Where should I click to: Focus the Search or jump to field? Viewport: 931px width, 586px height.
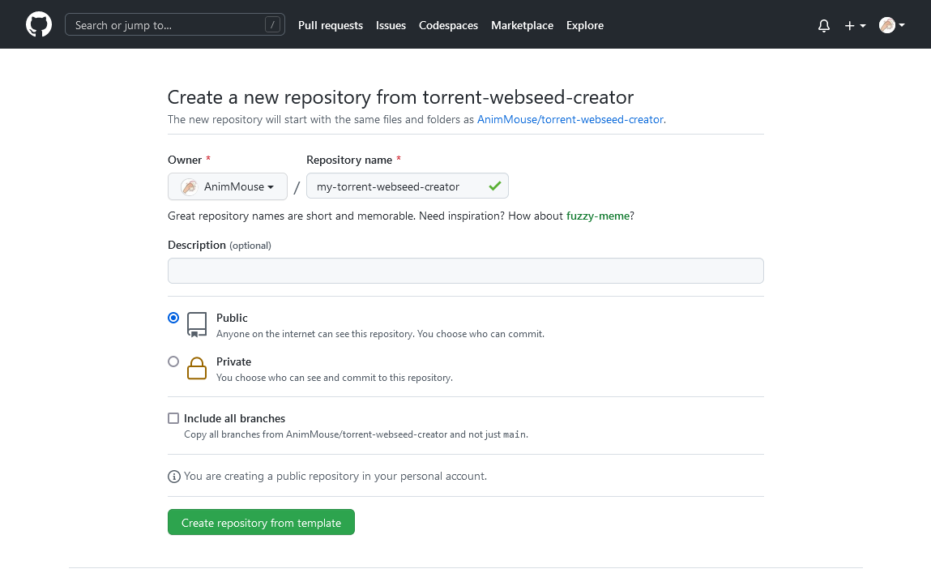point(174,25)
